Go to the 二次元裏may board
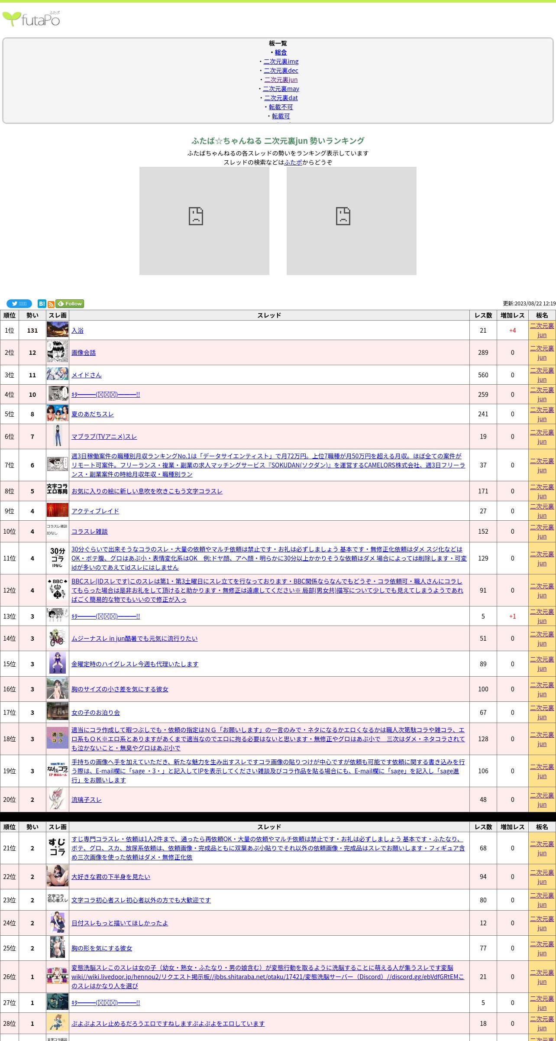 (281, 89)
